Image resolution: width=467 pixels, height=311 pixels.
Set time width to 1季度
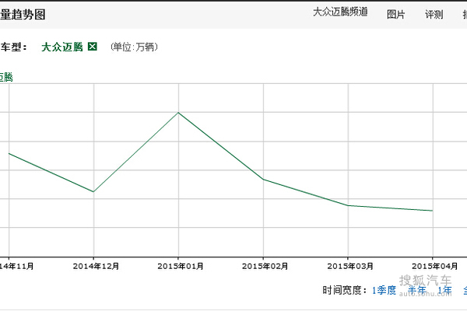384,290
